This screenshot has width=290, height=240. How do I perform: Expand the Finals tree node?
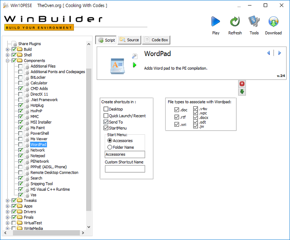tap(8, 217)
